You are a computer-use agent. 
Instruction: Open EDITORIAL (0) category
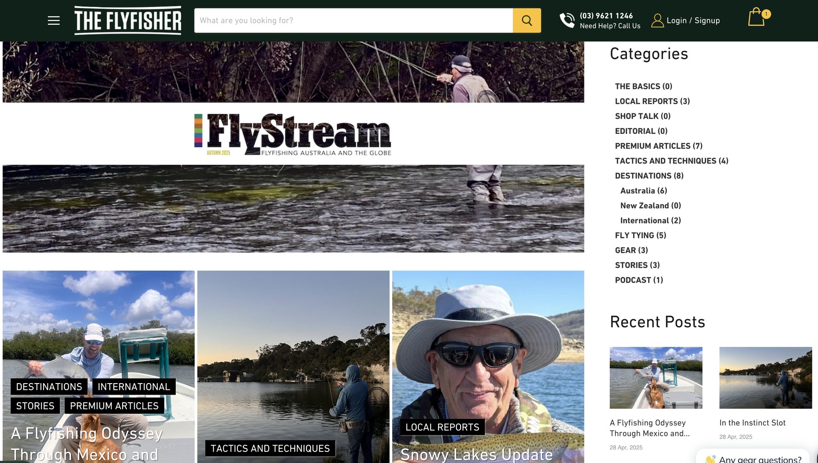[x=641, y=131]
